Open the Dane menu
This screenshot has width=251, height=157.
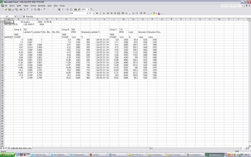tap(50, 6)
